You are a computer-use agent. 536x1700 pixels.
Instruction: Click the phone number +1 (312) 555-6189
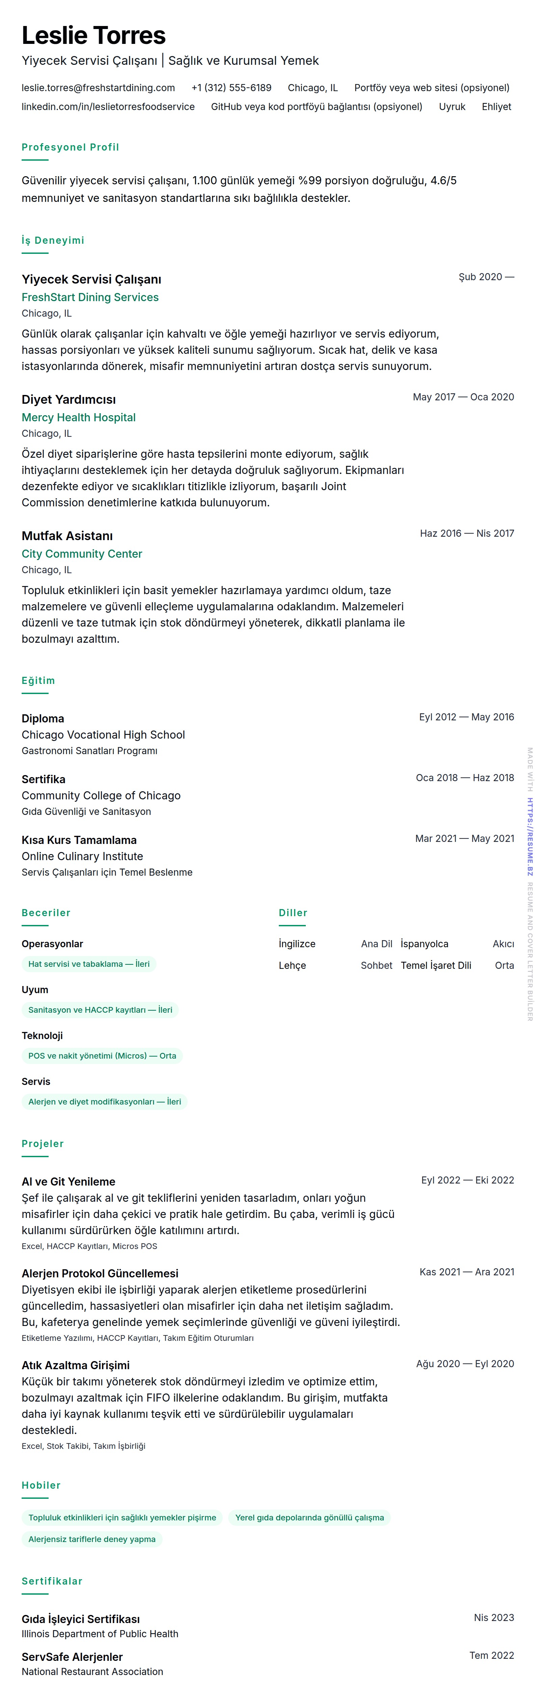click(231, 88)
